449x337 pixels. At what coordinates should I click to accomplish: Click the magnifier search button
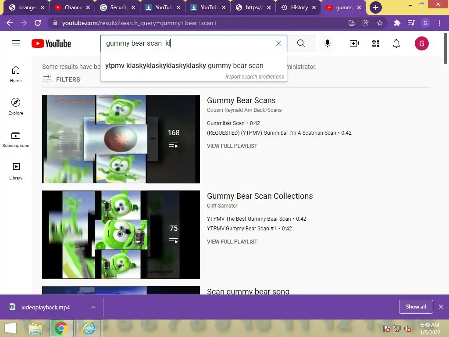coord(301,43)
